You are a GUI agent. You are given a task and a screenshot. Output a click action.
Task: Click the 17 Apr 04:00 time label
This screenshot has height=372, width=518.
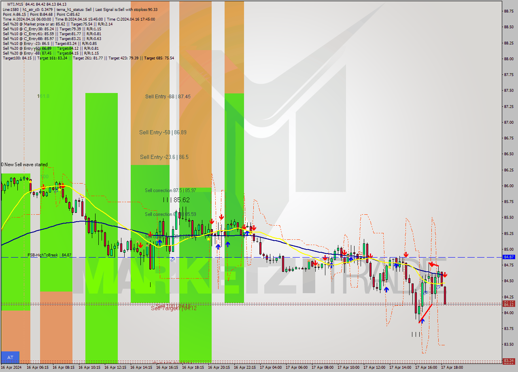pyautogui.click(x=271, y=368)
